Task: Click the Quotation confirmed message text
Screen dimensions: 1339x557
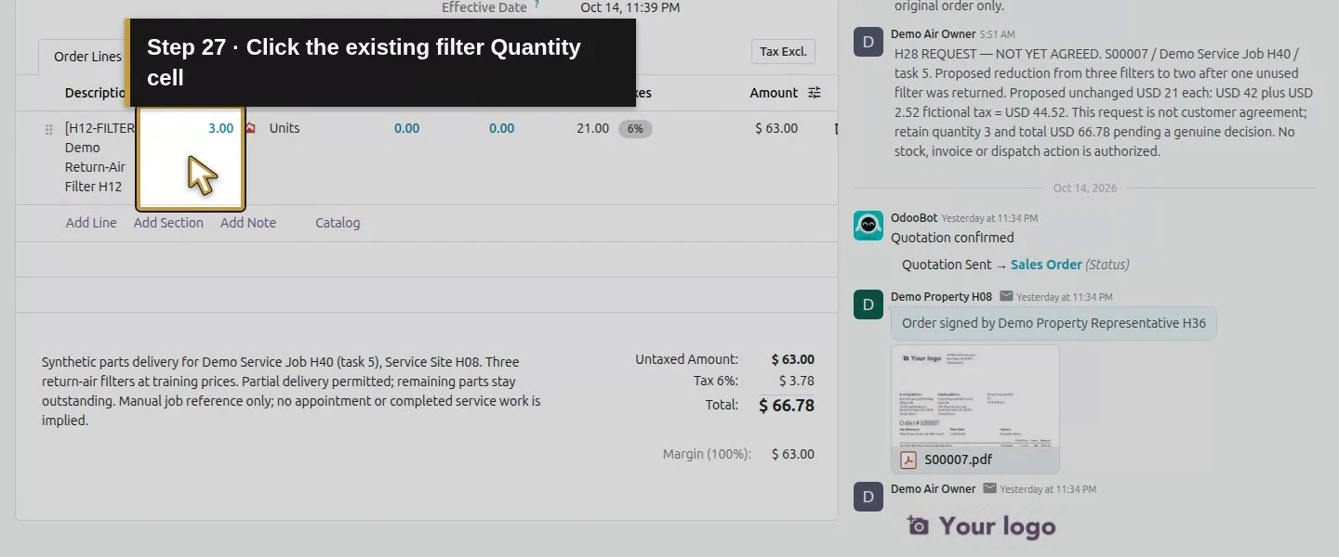Action: [952, 238]
